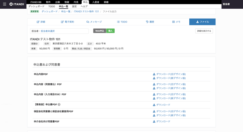Click 50,000 円 / 50,000 円 / 0 円 text
The image size is (243, 132).
(x=109, y=49)
